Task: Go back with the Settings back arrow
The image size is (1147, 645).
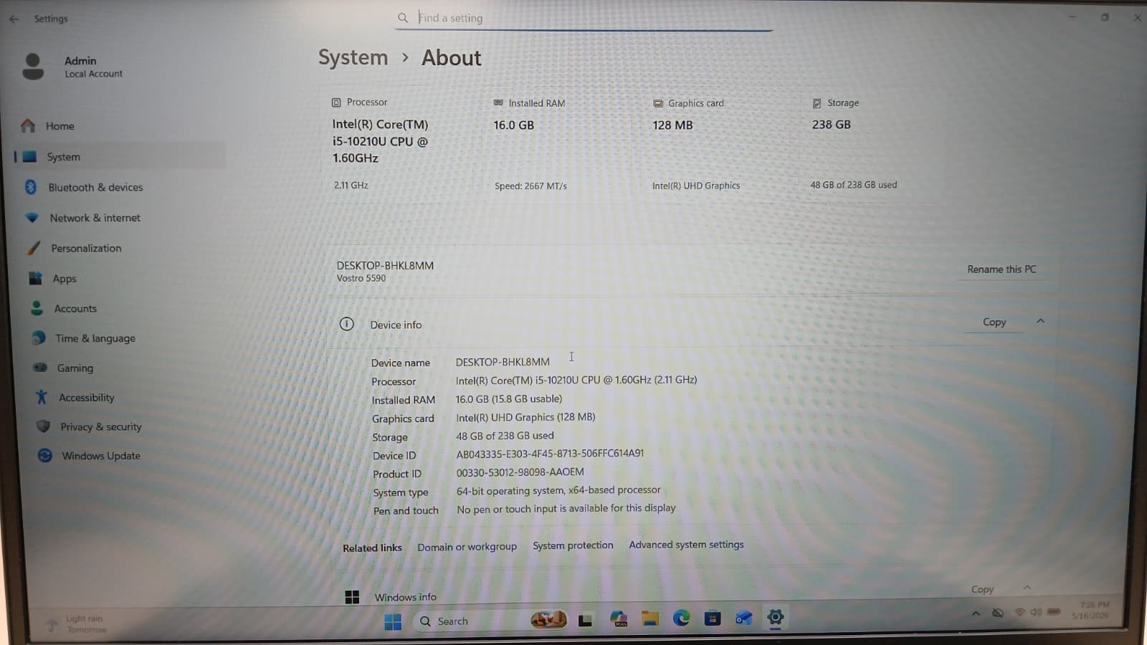Action: point(14,19)
